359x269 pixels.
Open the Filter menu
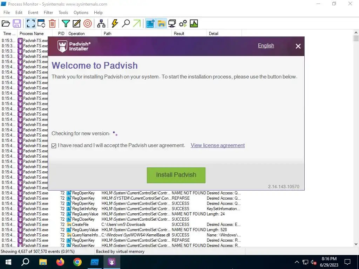(48, 13)
